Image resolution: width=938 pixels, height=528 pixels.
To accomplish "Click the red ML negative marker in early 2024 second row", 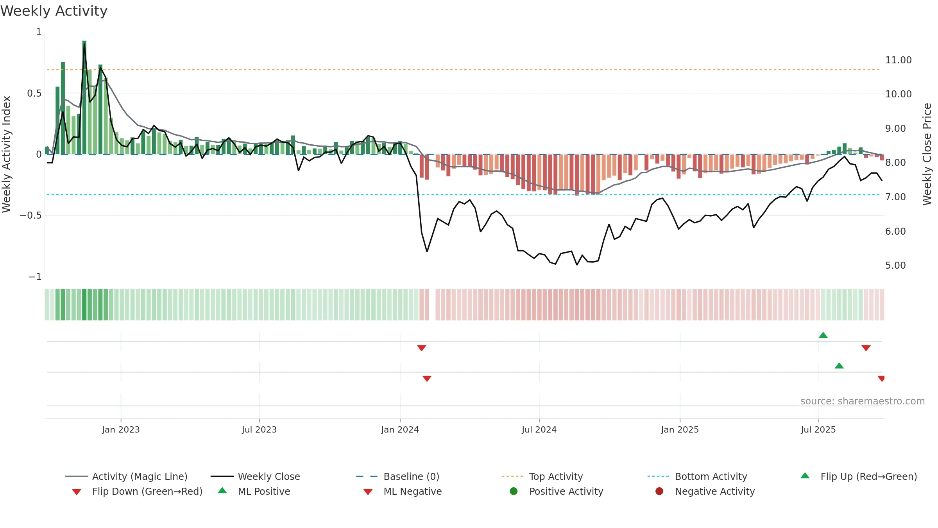I will 427,379.
